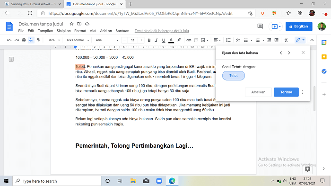This screenshot has height=186, width=331.
Task: Decrease font size with minus button
Action: [124, 40]
